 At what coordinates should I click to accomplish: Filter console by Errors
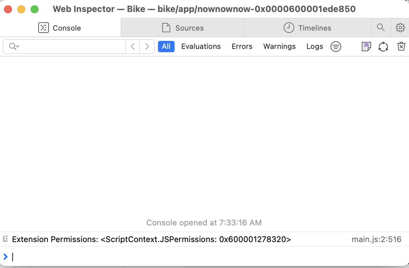242,47
